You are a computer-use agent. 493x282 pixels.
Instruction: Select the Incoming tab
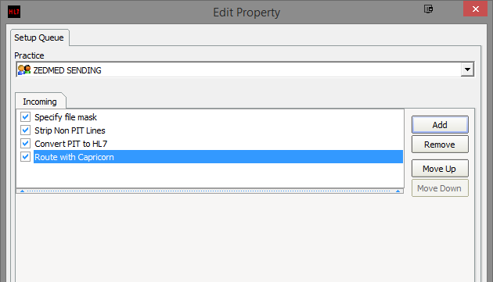(40, 102)
